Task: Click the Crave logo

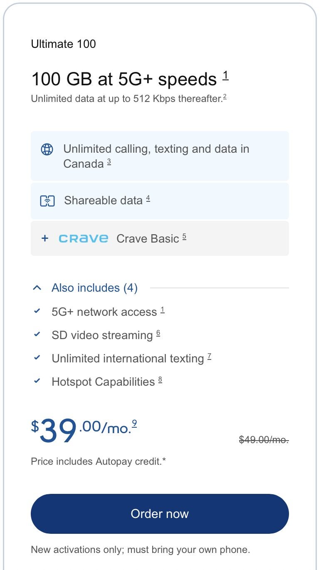Action: click(83, 238)
